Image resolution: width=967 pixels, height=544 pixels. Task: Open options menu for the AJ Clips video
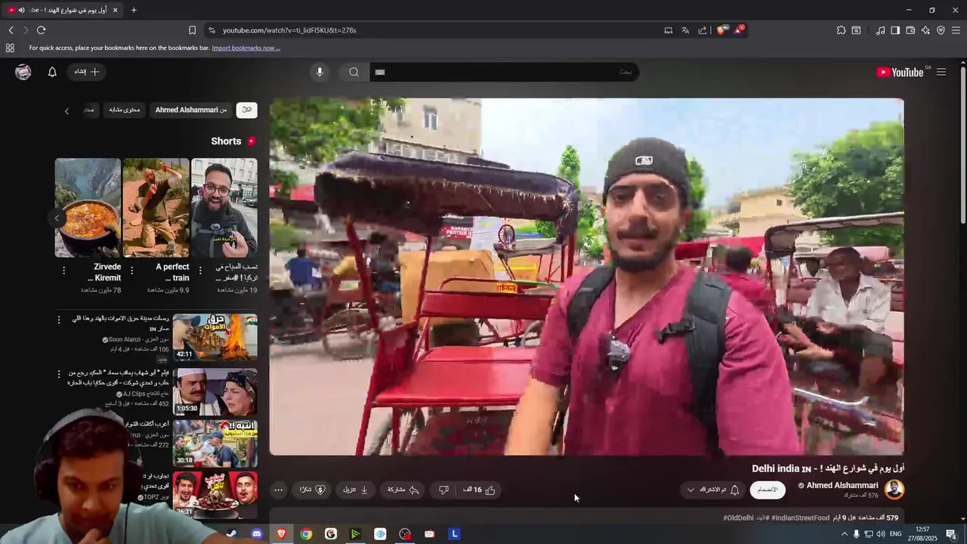59,373
